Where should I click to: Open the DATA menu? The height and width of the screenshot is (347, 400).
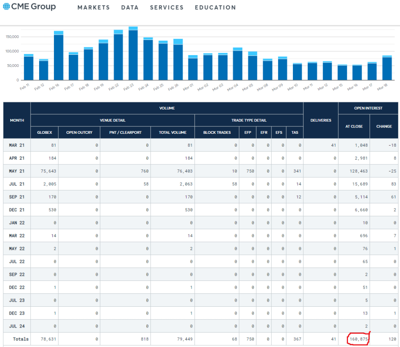click(130, 7)
